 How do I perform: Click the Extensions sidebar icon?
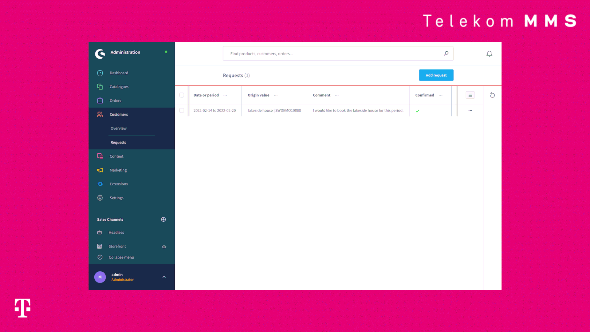pos(100,184)
